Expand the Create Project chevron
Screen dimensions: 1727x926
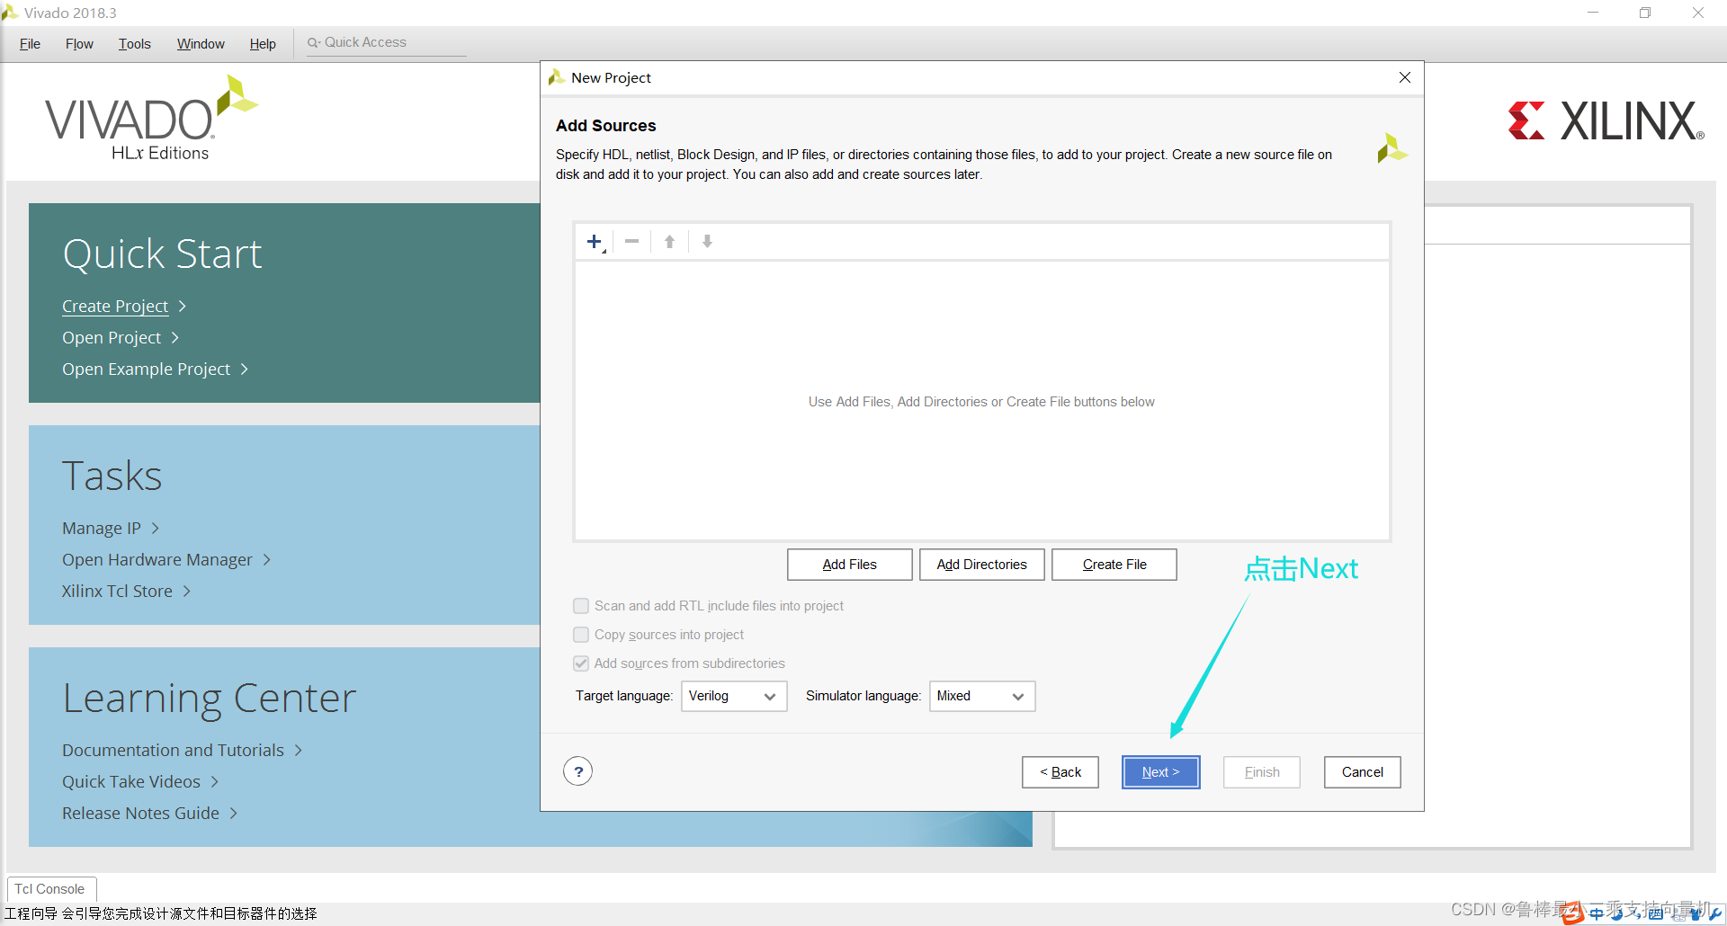183,307
